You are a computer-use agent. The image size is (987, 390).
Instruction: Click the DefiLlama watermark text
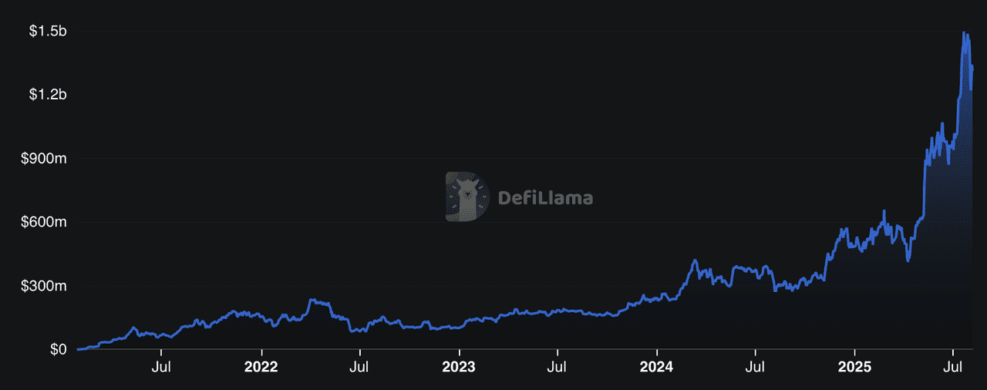pyautogui.click(x=546, y=198)
